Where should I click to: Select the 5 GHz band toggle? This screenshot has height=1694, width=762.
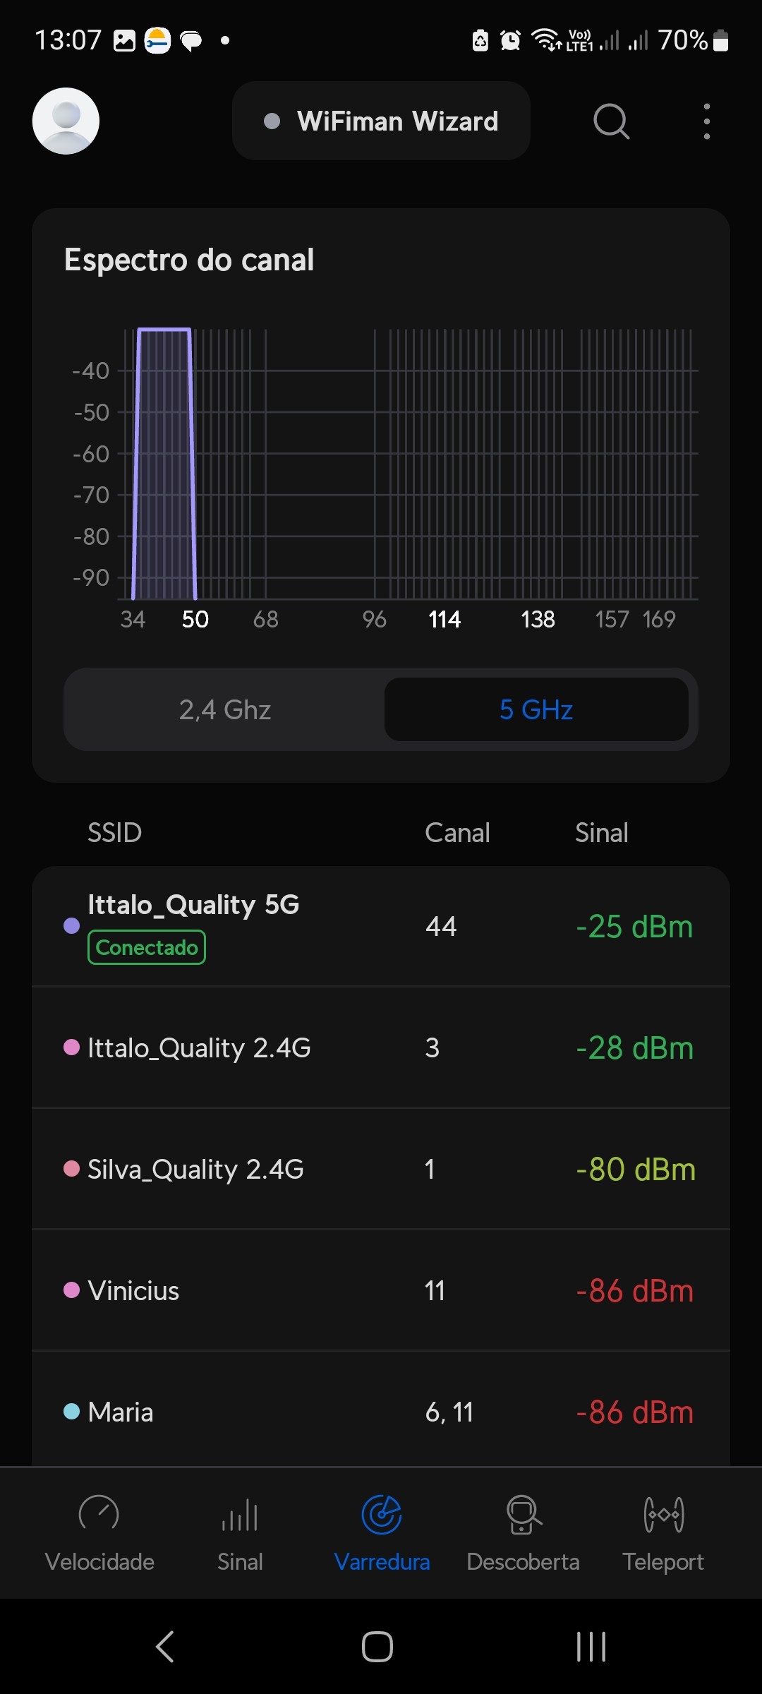536,709
